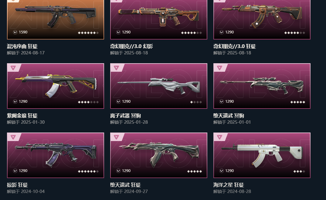The width and height of the screenshot is (326, 200).
Task: Select the 离子武器 冥驹 sniper image
Action: pos(159,86)
